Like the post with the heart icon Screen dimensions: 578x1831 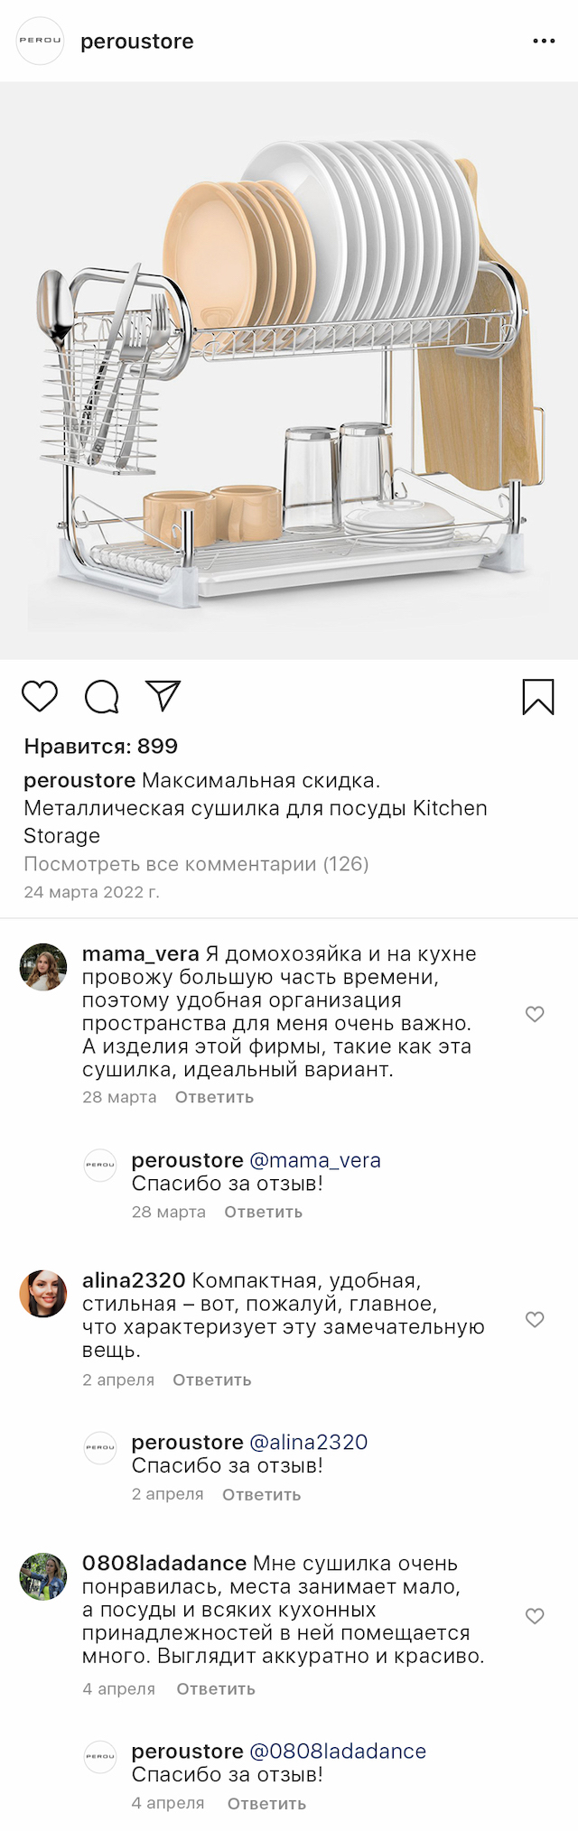coord(40,696)
